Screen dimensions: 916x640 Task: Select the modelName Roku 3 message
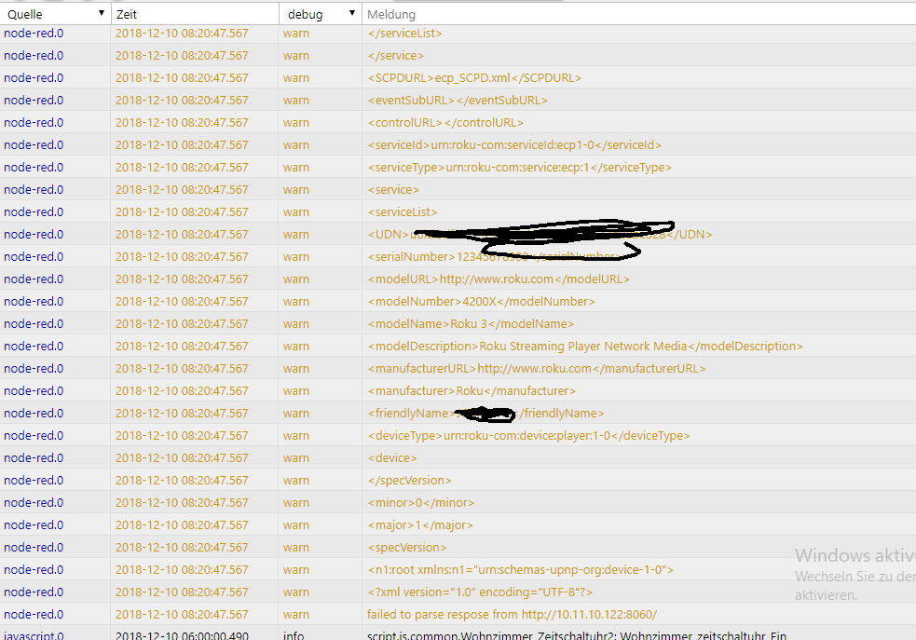471,323
